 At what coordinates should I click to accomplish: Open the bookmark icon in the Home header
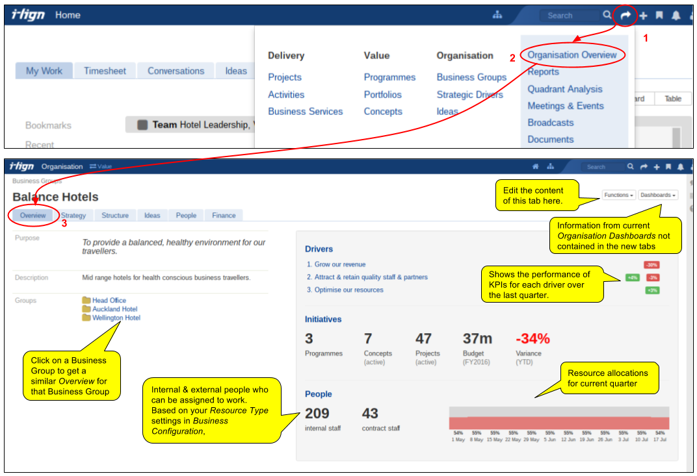pos(660,16)
